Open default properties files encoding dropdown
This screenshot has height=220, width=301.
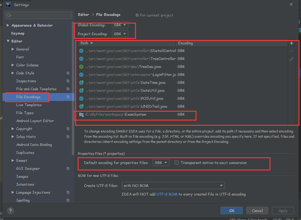click(161, 163)
